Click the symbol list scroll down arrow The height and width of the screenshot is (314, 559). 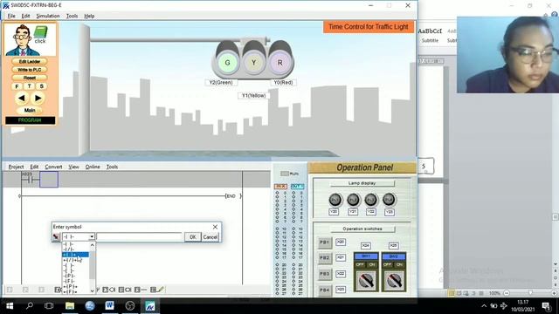(x=92, y=290)
